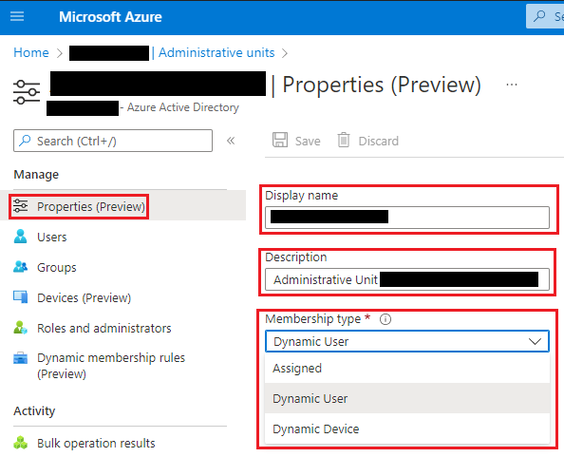Click the Save button label

click(308, 141)
